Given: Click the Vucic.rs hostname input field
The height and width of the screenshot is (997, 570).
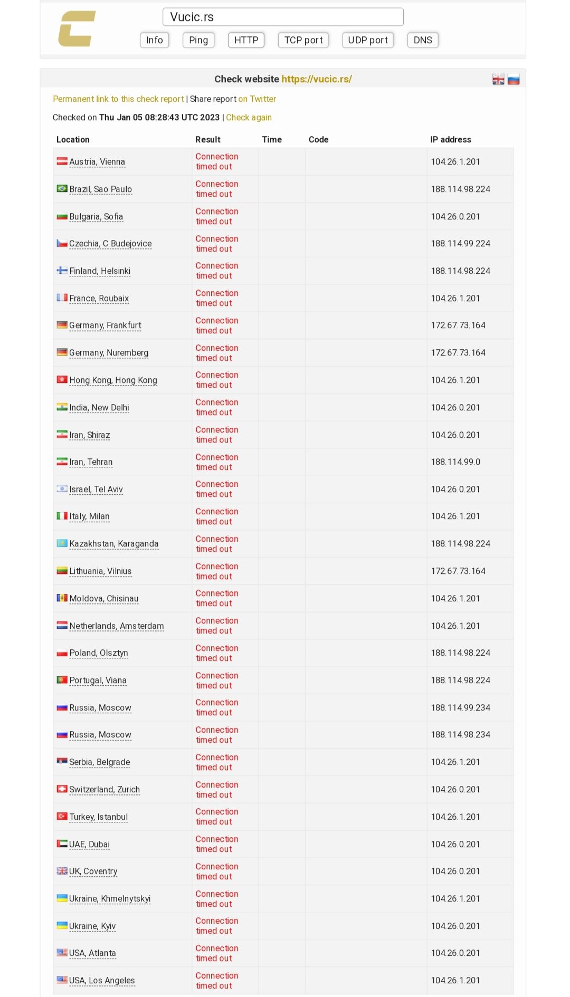Looking at the screenshot, I should (x=283, y=17).
